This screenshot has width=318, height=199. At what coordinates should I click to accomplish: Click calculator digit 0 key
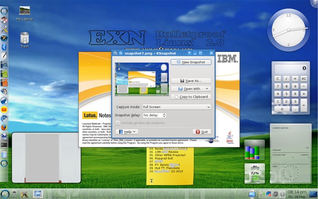[282, 109]
